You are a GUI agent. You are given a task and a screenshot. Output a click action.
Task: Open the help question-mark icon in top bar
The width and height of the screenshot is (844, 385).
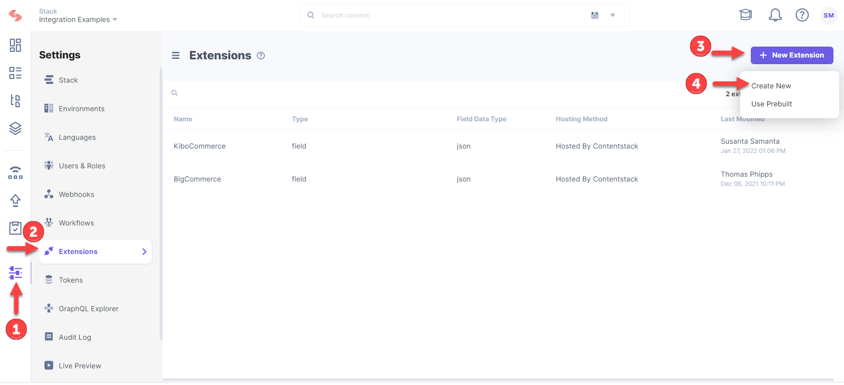(802, 15)
